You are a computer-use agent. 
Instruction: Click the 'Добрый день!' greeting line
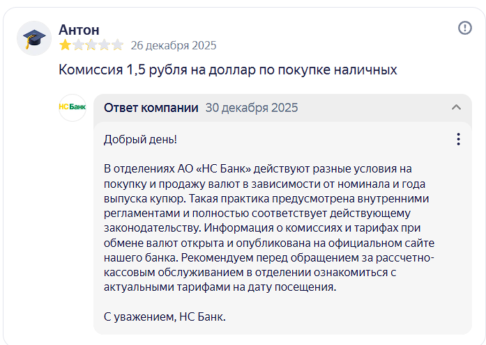[140, 139]
